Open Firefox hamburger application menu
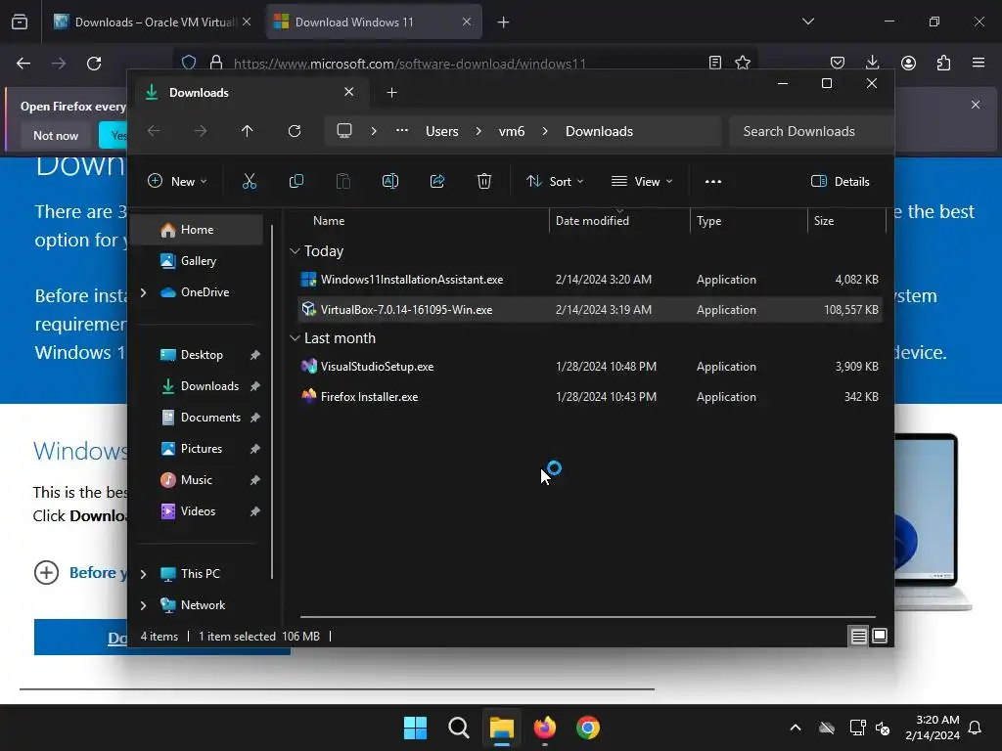1002x751 pixels. pos(979,63)
